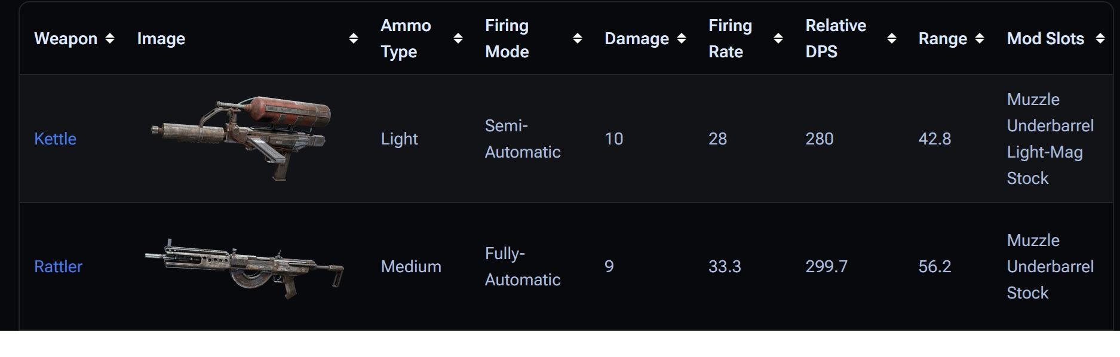Click the Firing Rate header label
This screenshot has width=1120, height=357.
[x=730, y=38]
